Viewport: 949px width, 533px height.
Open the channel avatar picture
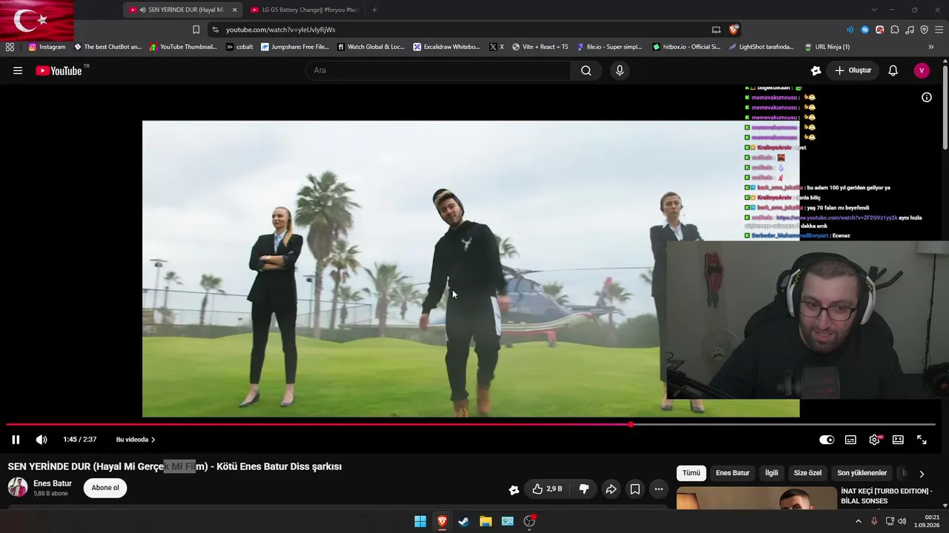coord(18,487)
